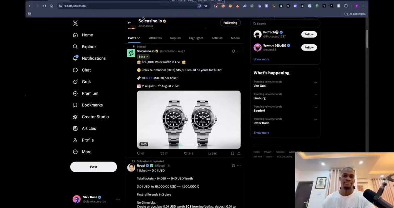
Task: Click the Post button in the sidebar
Action: click(94, 167)
